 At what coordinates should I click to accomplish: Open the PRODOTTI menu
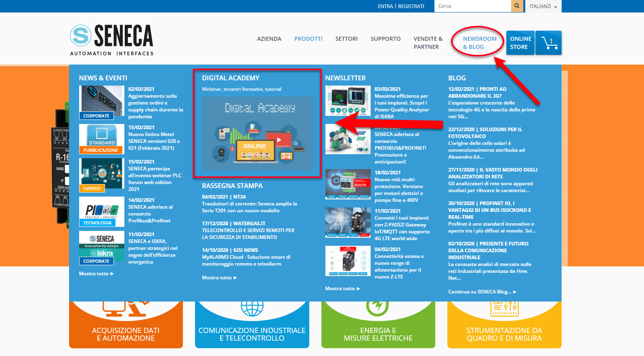[308, 39]
